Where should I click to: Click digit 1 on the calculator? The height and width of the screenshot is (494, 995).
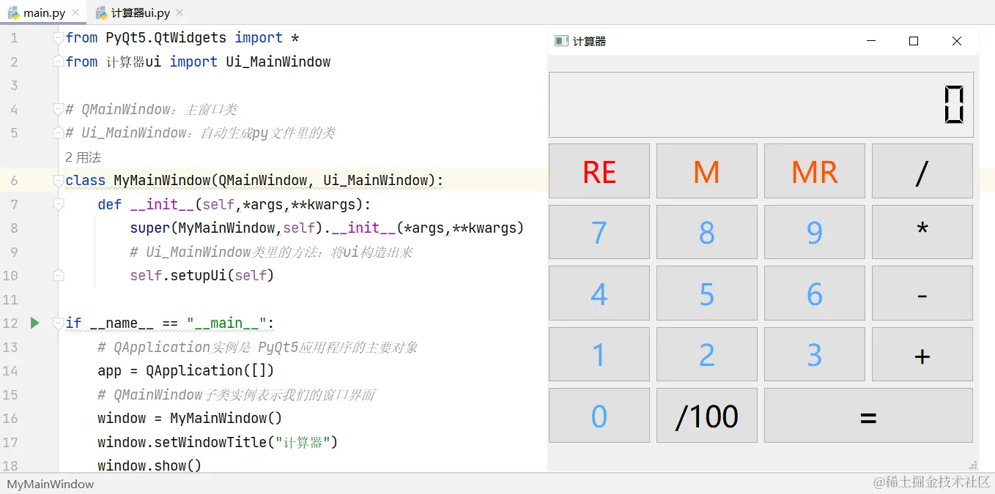[599, 354]
